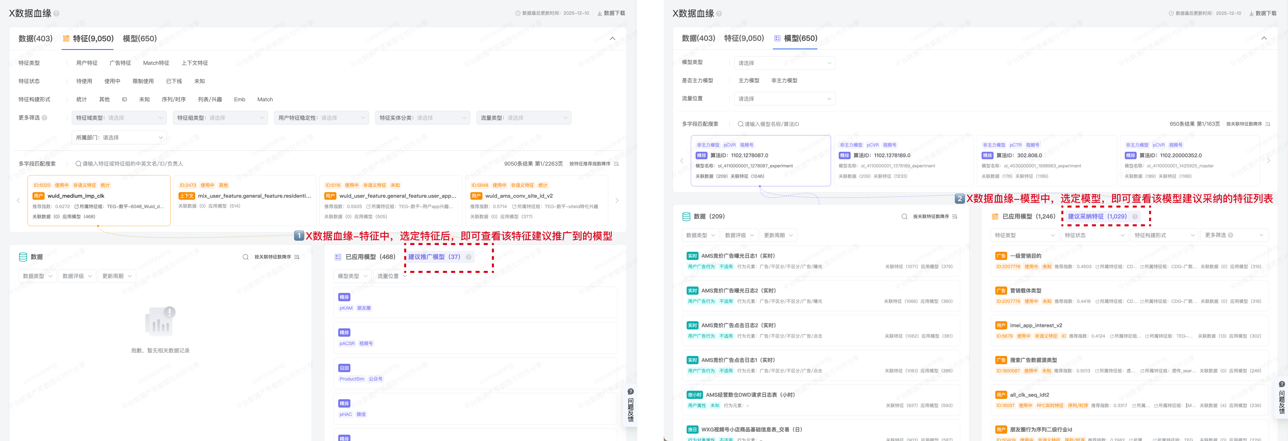Click sort icon next to 按特征推荐指数降序
1288x441 pixels.
(x=617, y=164)
